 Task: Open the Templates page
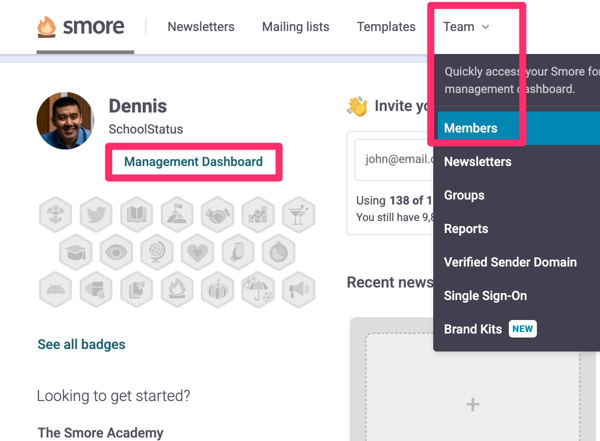point(386,27)
